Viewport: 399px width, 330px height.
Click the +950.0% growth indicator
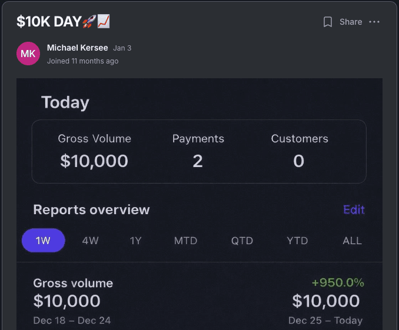pos(338,283)
